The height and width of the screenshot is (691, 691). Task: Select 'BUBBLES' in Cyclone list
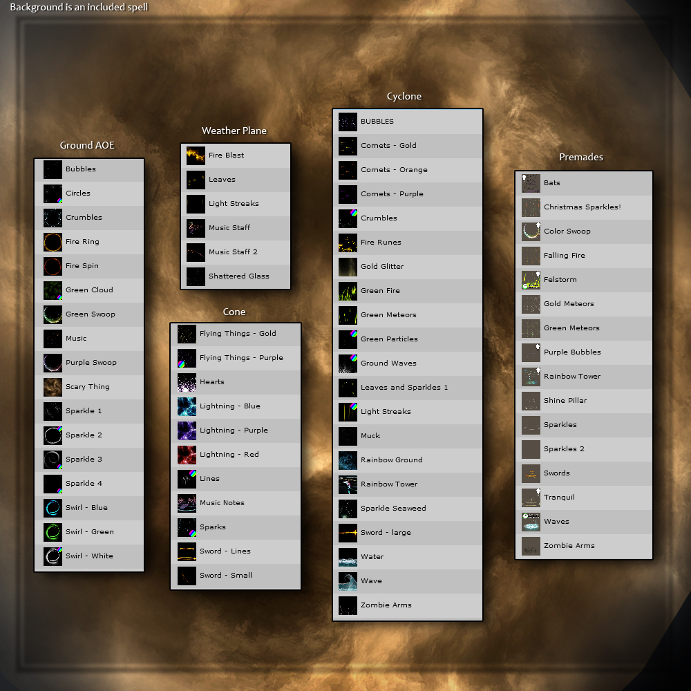tap(408, 122)
